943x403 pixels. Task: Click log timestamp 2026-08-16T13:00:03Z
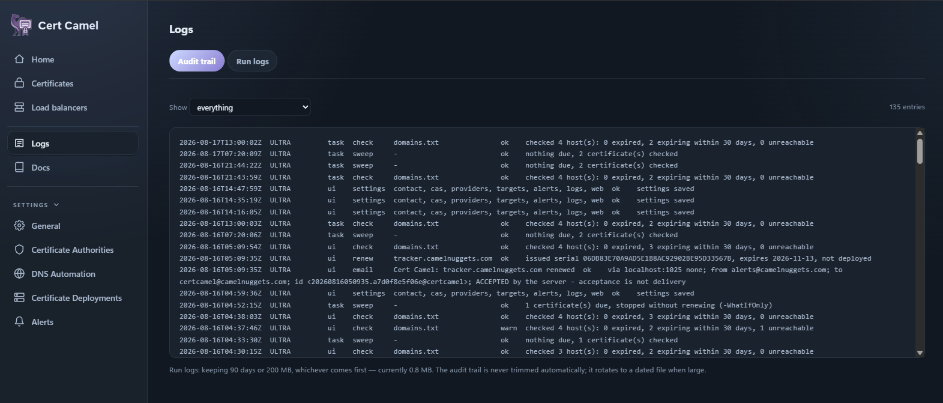pos(220,223)
